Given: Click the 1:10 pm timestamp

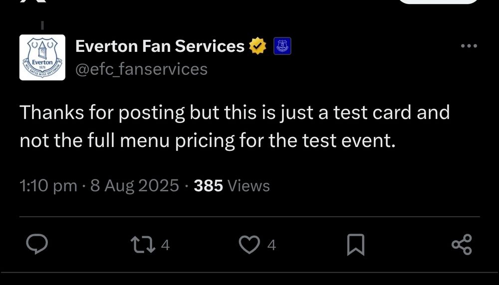Looking at the screenshot, I should (48, 185).
